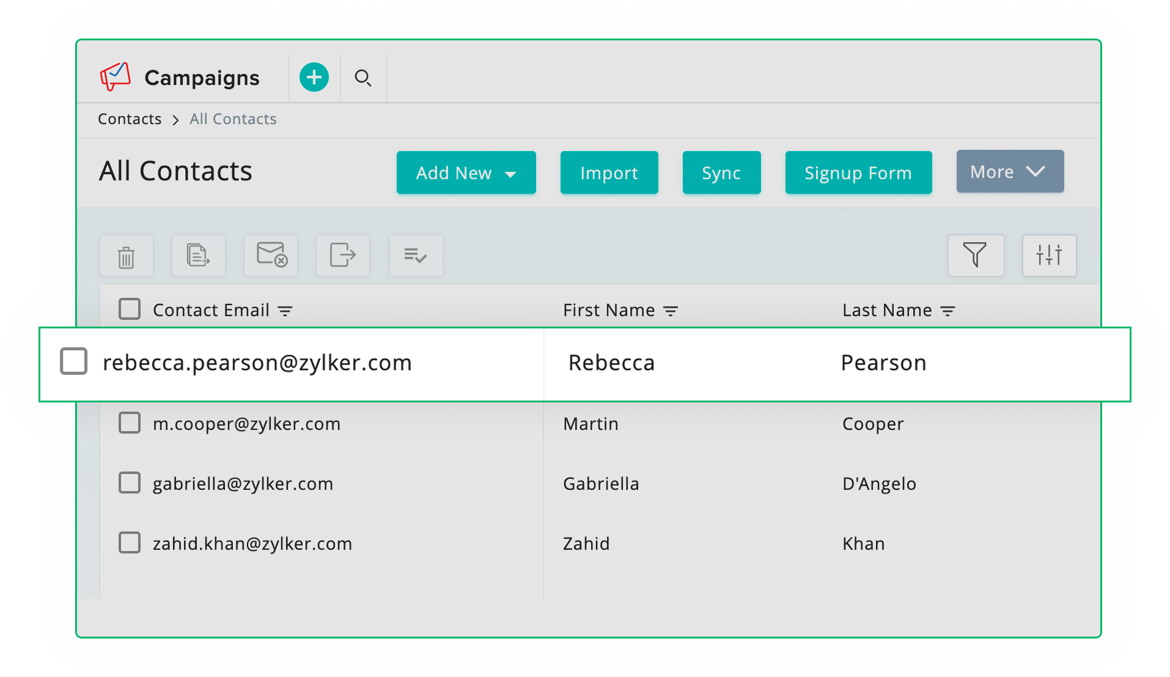Sort by Contact Email filter icon
The image size is (1170, 677).
pos(285,311)
